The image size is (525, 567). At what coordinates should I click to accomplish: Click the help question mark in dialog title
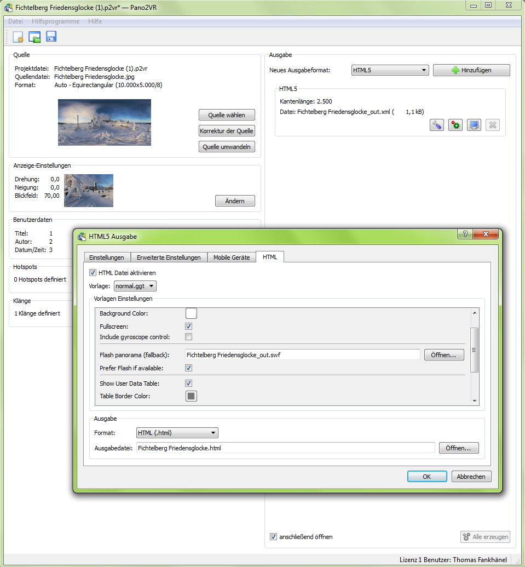(x=465, y=234)
